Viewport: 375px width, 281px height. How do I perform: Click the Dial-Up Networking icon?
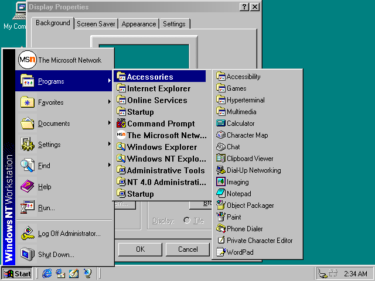(x=220, y=170)
